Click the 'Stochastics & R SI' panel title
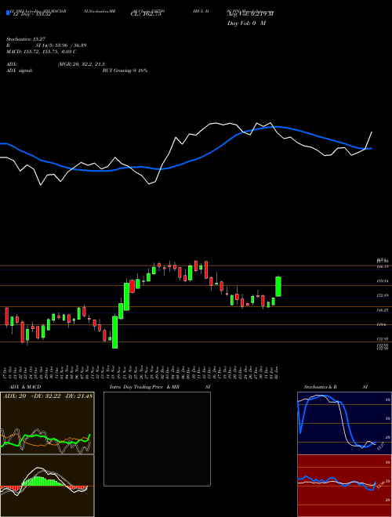This screenshot has height=517, width=392. pos(336,387)
